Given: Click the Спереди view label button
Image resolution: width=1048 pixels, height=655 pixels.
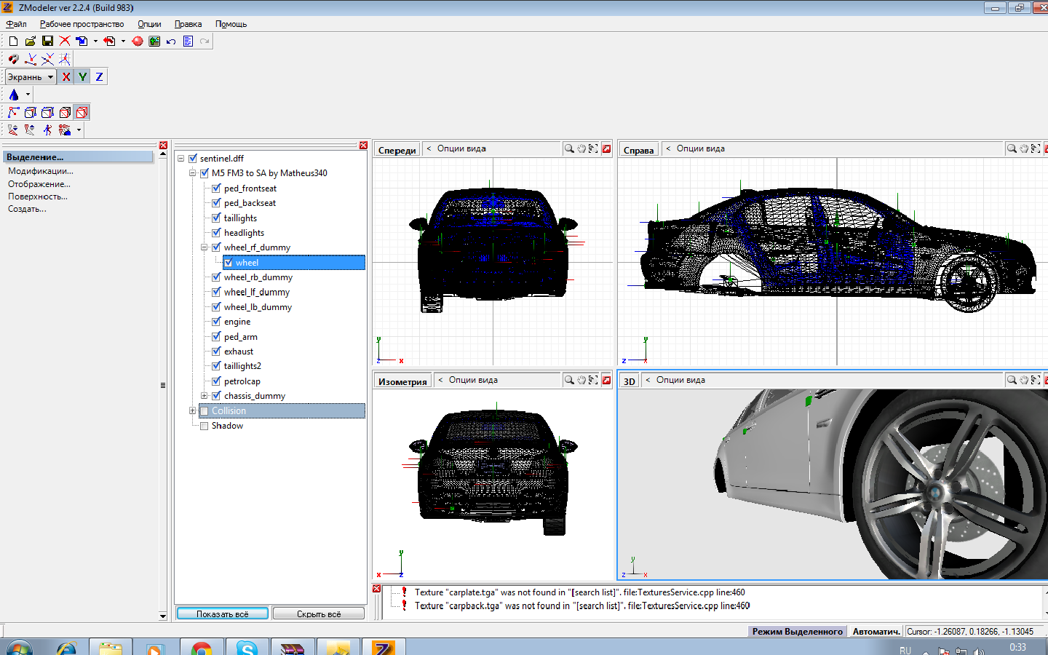Looking at the screenshot, I should (397, 150).
